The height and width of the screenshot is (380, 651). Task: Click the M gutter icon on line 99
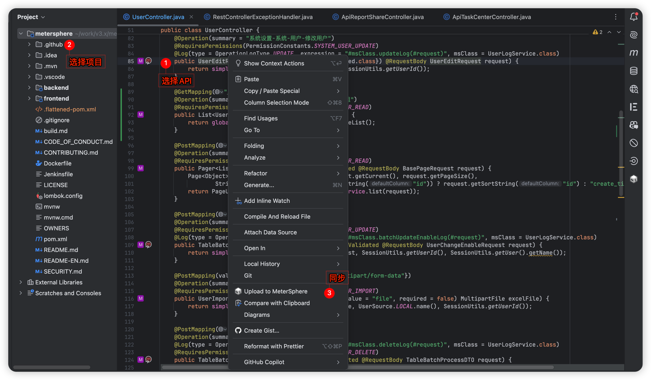coord(141,168)
